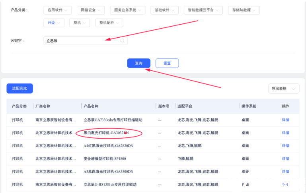Click the keyword input field containing 立思辰
The width and height of the screenshot is (306, 193).
coord(82,41)
